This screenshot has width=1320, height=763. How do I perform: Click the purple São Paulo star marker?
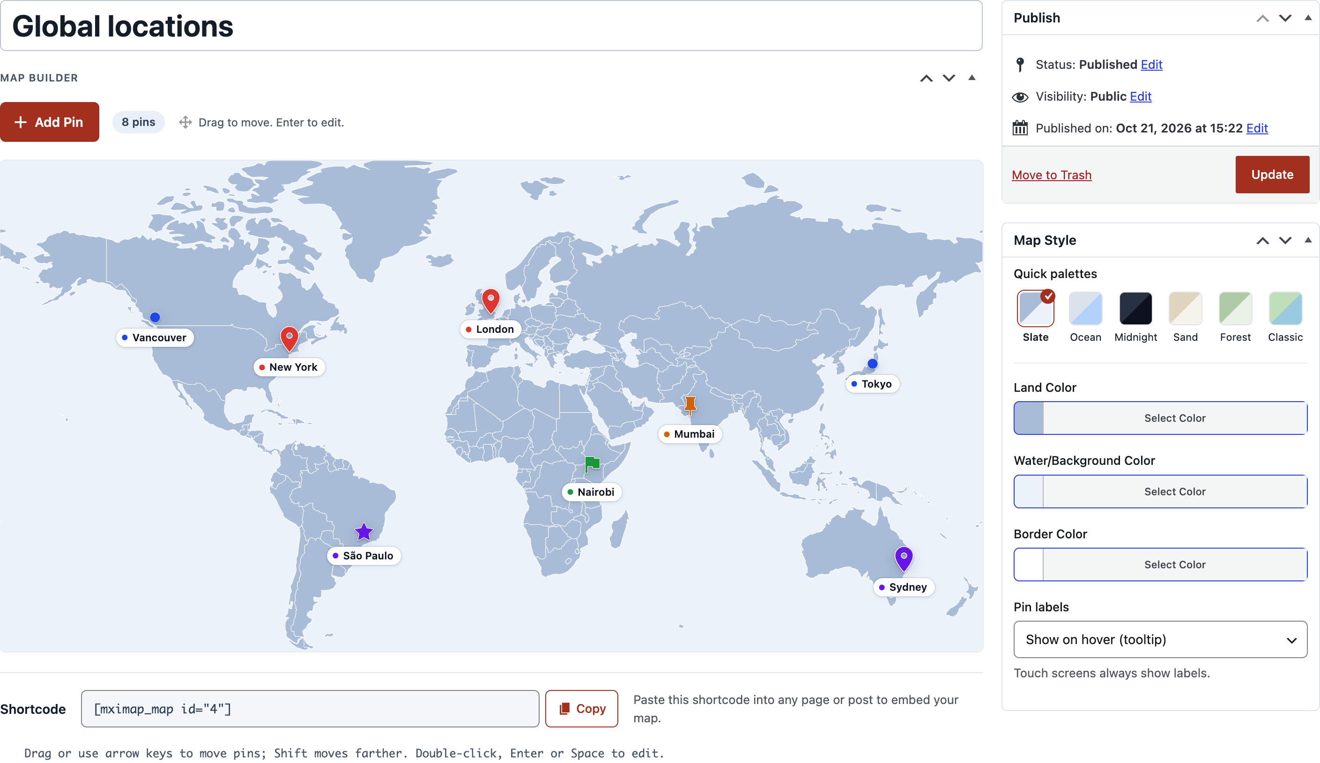pyautogui.click(x=363, y=532)
